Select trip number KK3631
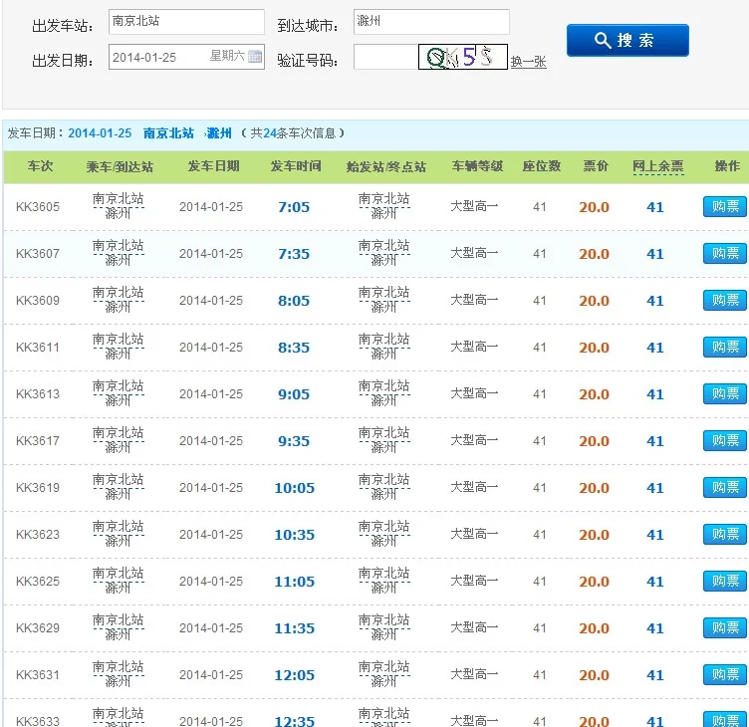749x727 pixels. [x=38, y=675]
